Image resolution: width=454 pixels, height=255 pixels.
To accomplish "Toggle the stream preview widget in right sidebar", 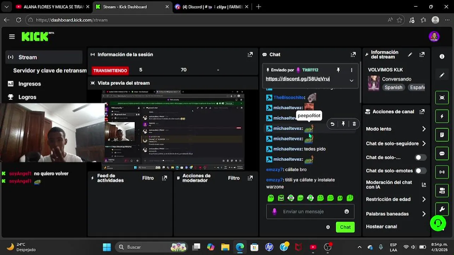I will (442, 98).
